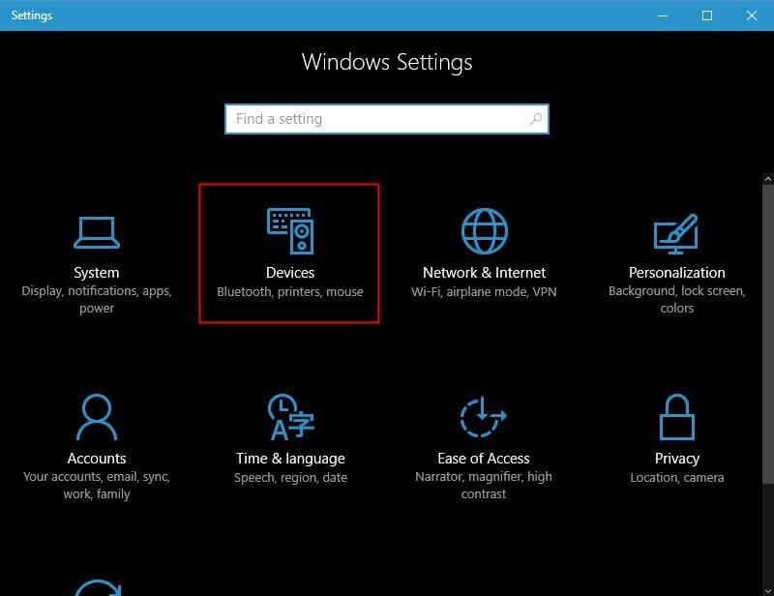This screenshot has height=596, width=774.
Task: Click the Network & Internet label
Action: click(x=484, y=273)
